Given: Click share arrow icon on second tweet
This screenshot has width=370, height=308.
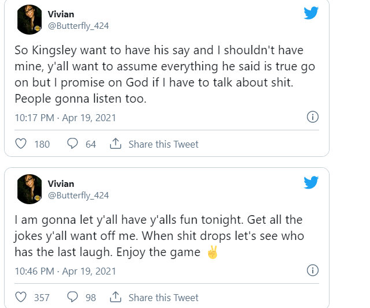Looking at the screenshot, I should coord(115,297).
